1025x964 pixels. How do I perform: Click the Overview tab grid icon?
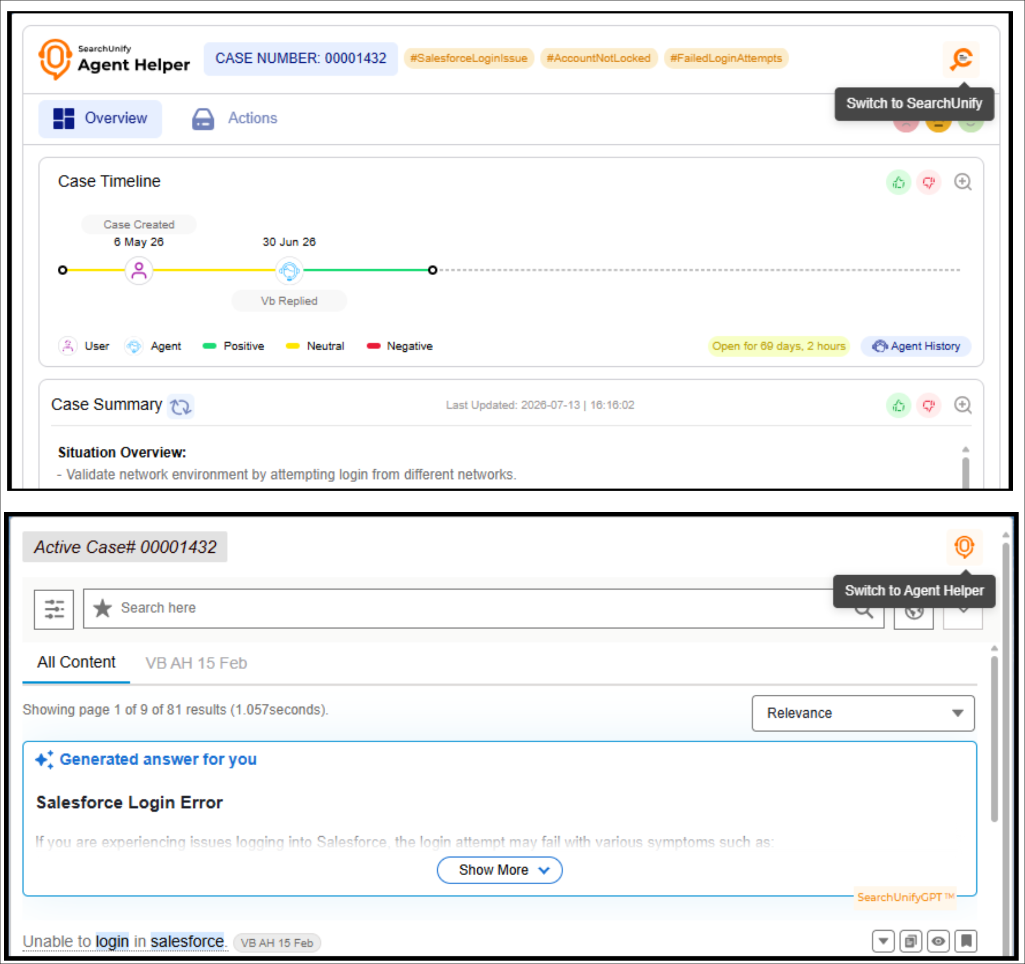pyautogui.click(x=64, y=119)
